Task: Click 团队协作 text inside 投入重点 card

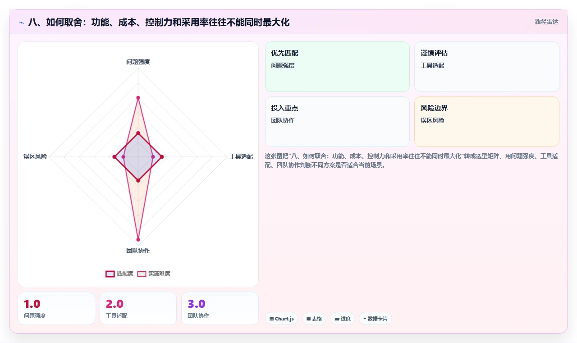Action: tap(283, 120)
